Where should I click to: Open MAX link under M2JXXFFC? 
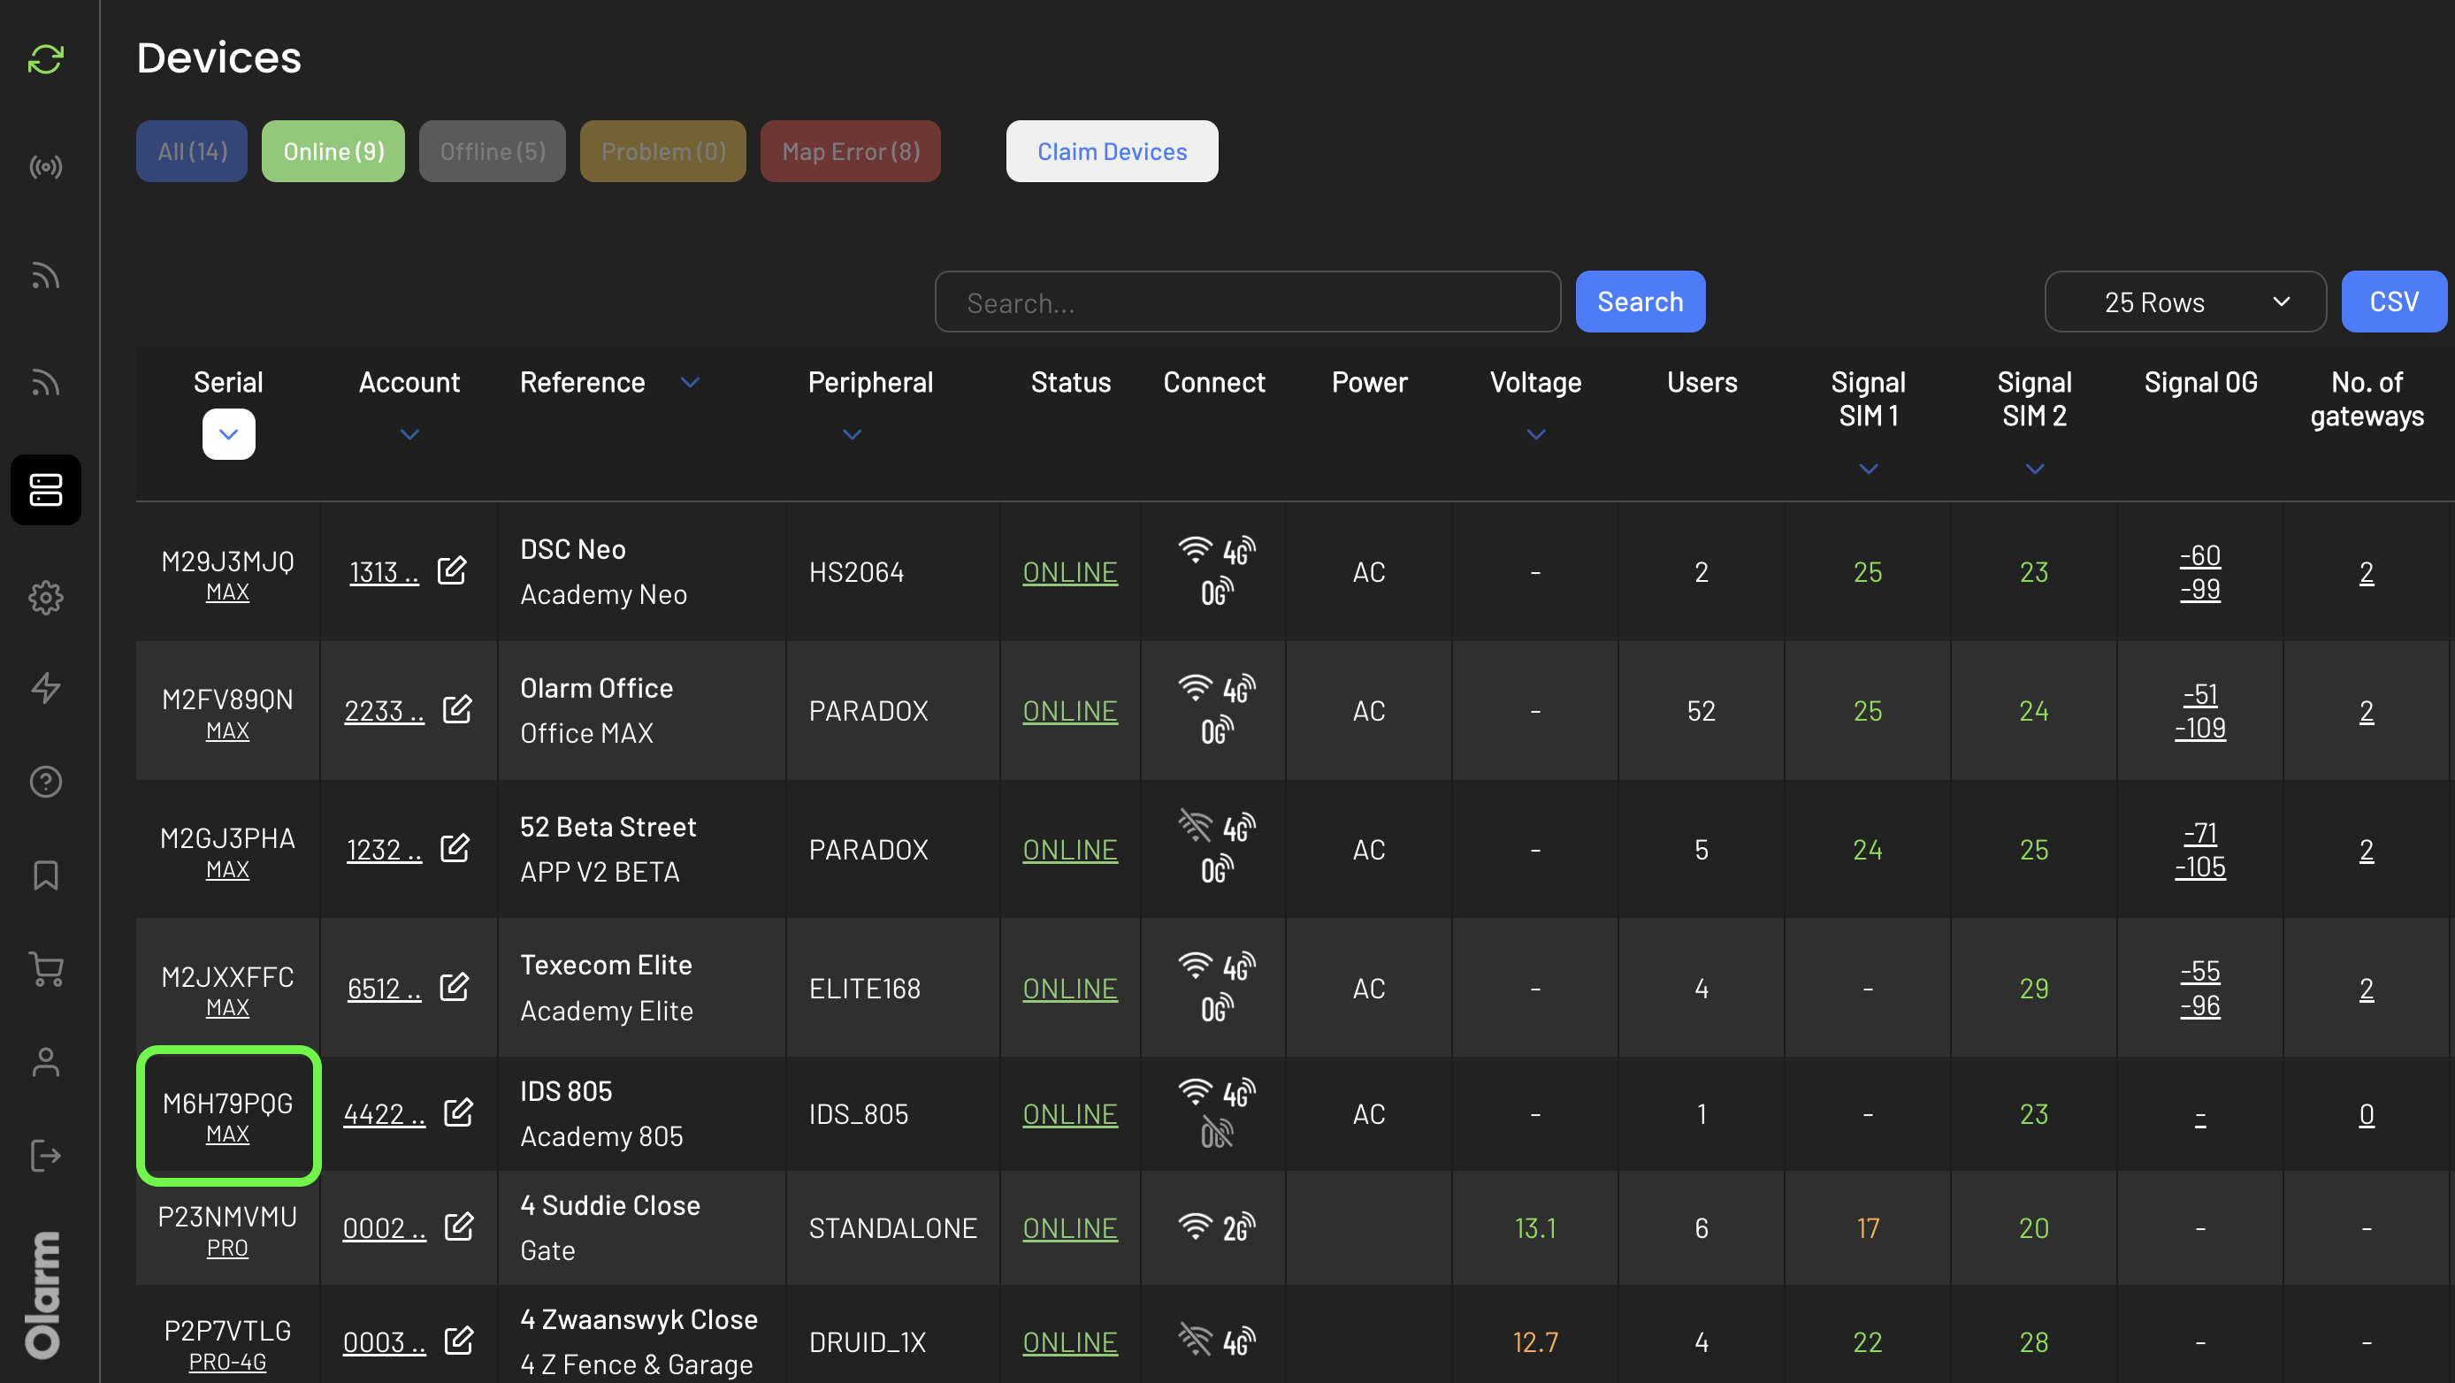point(228,1008)
